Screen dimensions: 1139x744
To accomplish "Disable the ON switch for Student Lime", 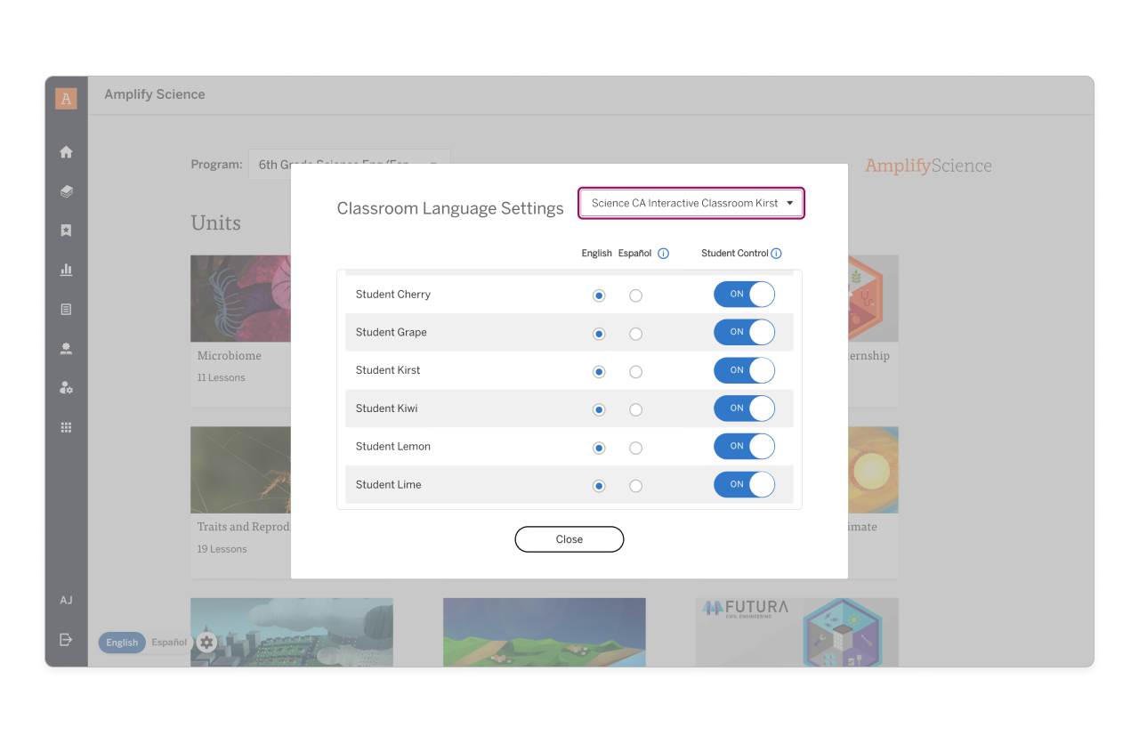I will pos(744,484).
